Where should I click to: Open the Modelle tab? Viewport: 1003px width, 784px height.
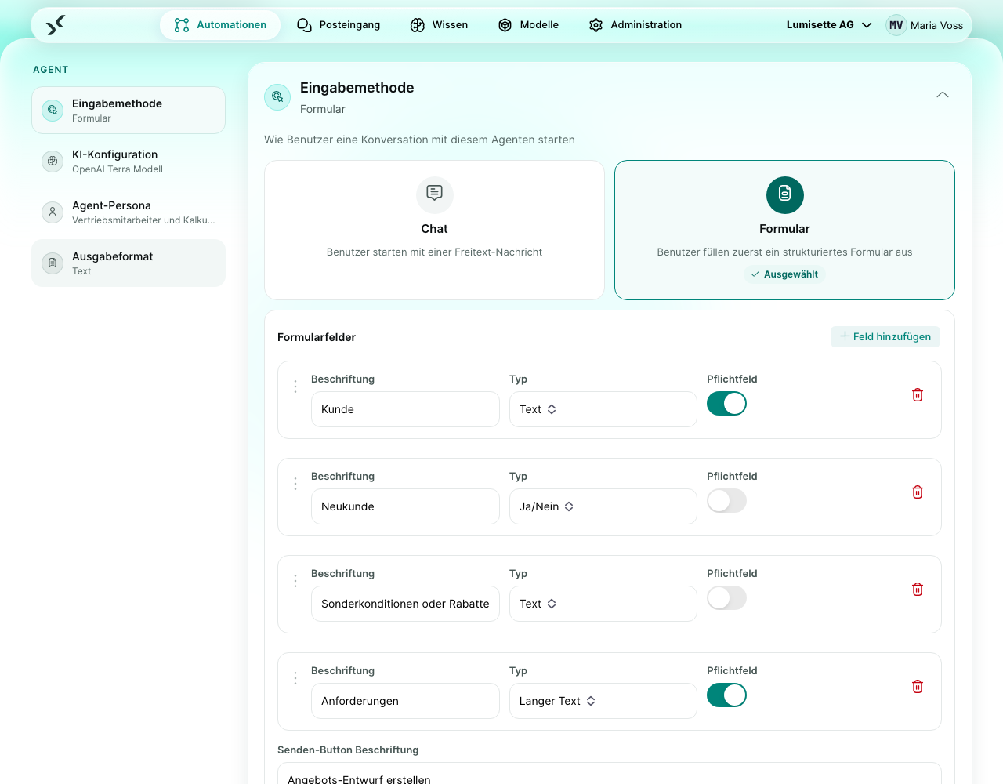(x=528, y=25)
